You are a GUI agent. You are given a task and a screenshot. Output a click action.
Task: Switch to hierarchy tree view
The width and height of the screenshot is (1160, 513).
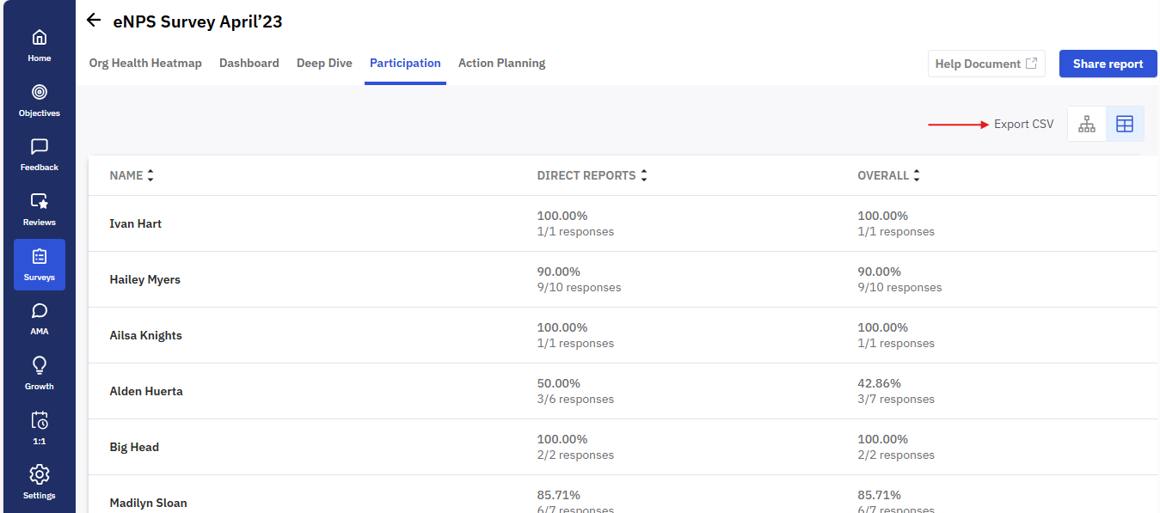point(1087,124)
